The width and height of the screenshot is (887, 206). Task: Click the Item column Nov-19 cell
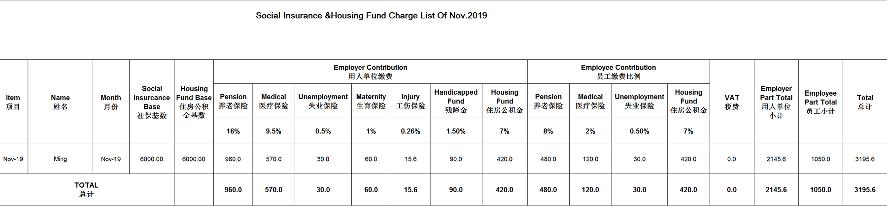(x=13, y=159)
